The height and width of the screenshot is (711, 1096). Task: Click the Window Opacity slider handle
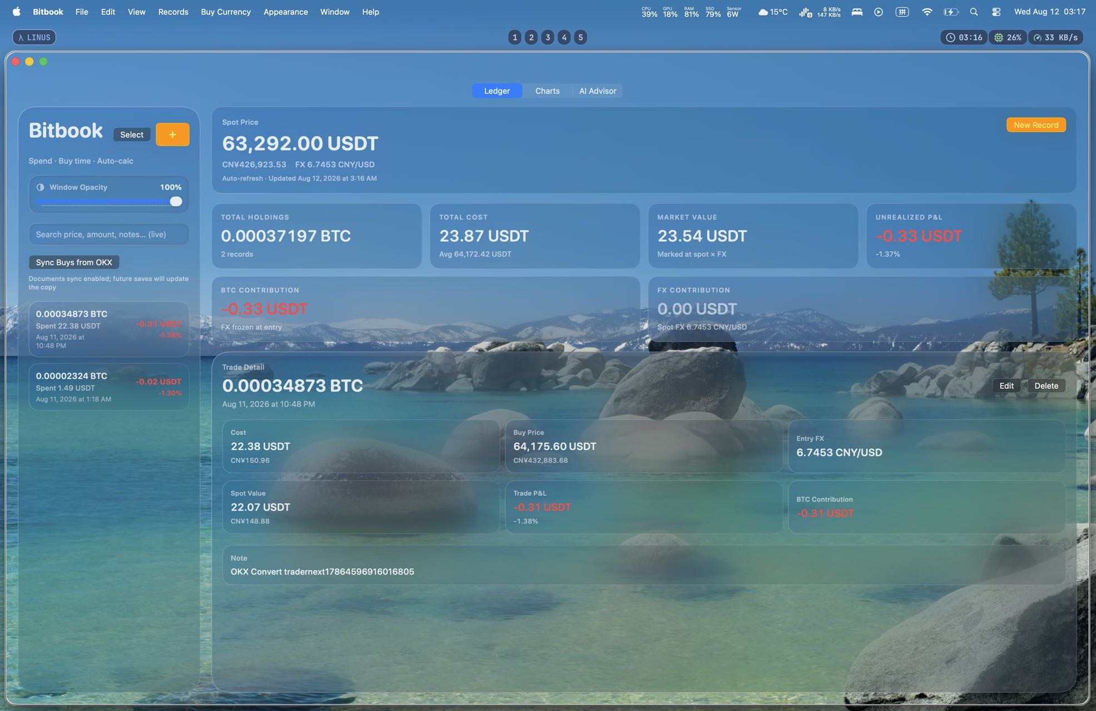pyautogui.click(x=176, y=202)
